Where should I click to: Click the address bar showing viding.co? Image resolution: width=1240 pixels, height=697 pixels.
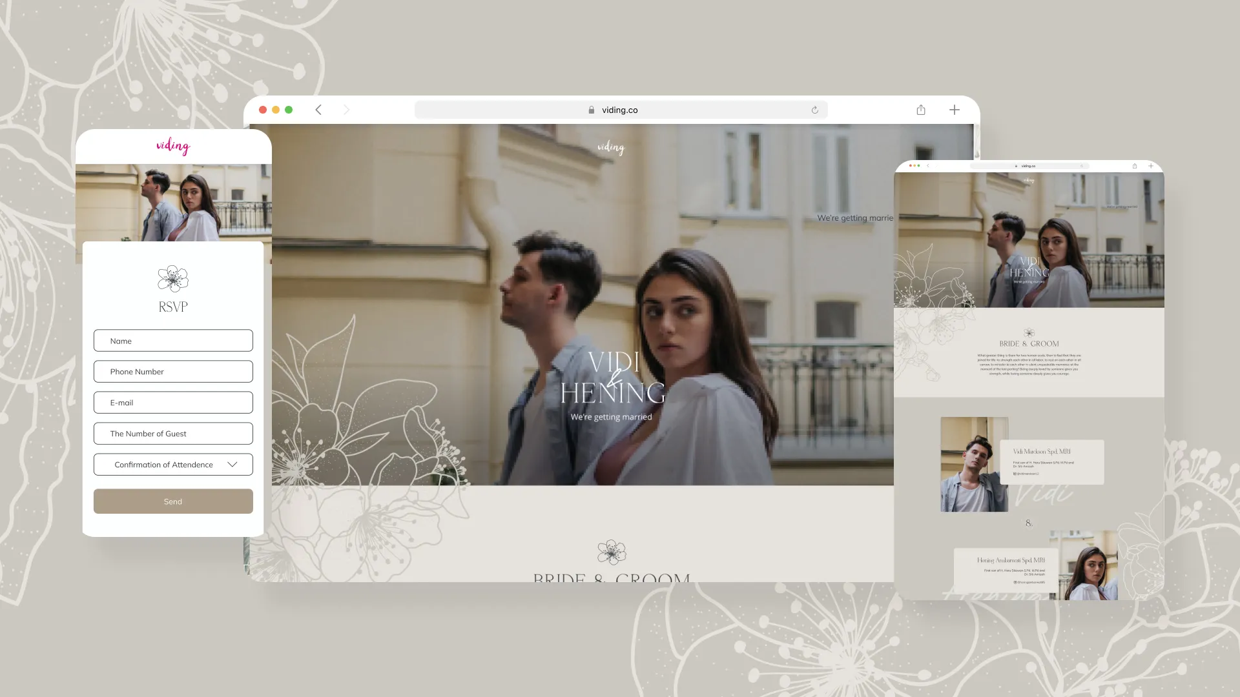(x=620, y=110)
